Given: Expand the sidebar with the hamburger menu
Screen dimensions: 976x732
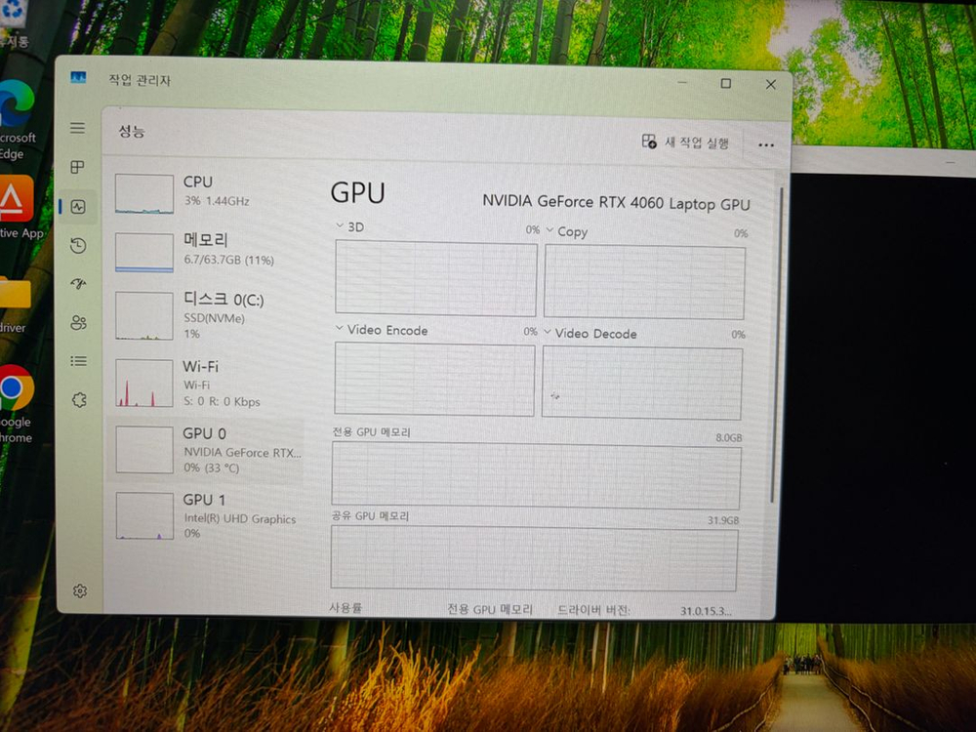Looking at the screenshot, I should pyautogui.click(x=79, y=128).
